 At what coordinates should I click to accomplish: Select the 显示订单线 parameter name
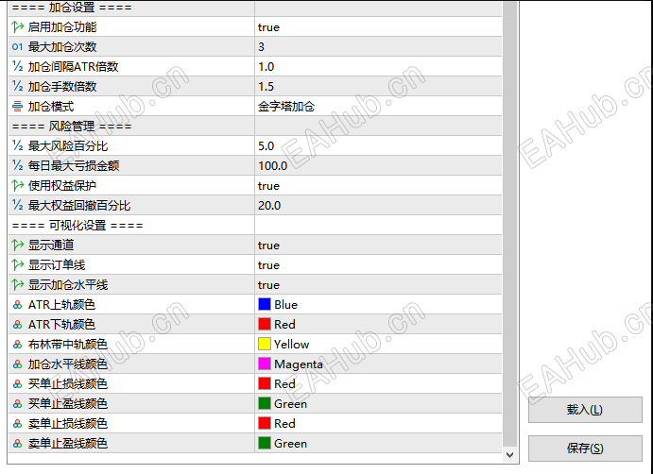[57, 264]
